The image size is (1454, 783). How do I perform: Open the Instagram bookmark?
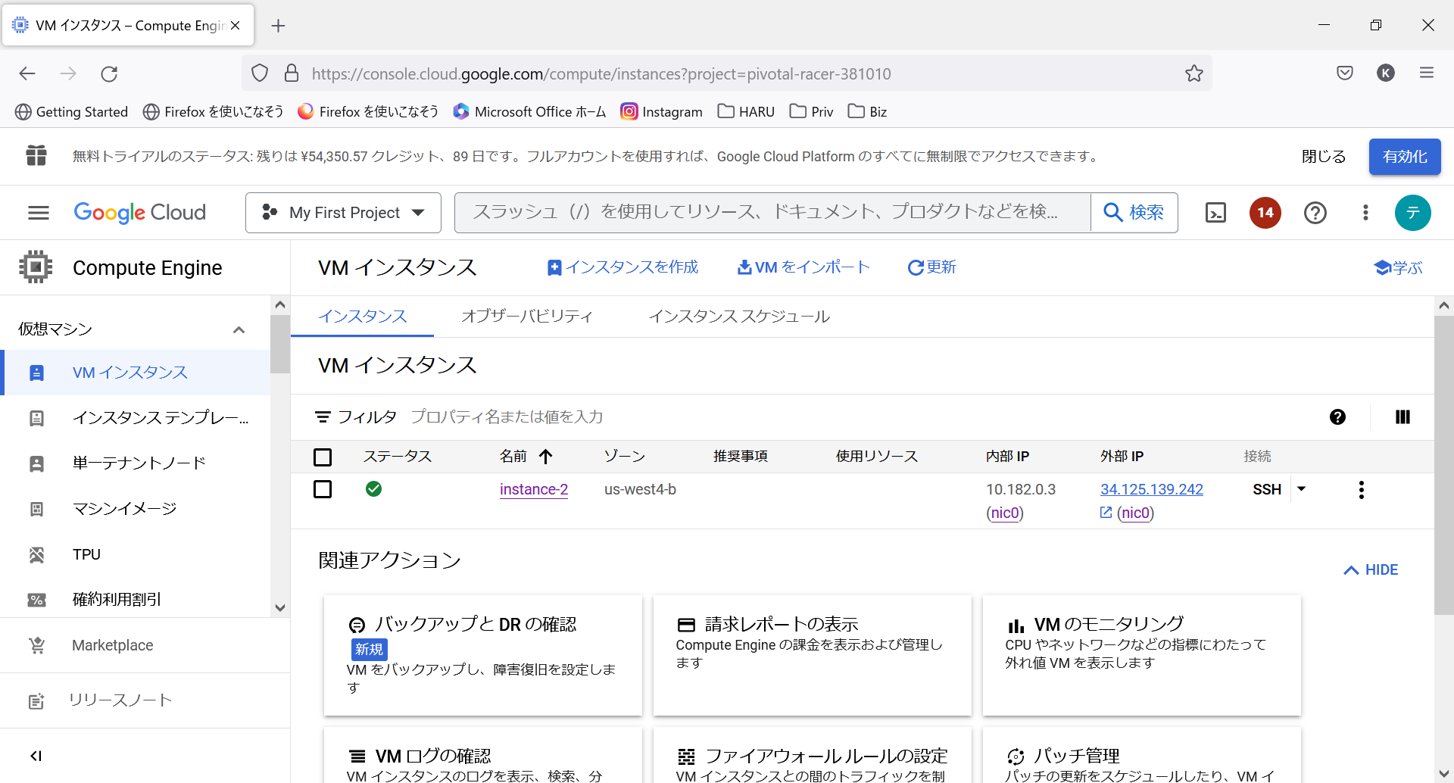662,112
